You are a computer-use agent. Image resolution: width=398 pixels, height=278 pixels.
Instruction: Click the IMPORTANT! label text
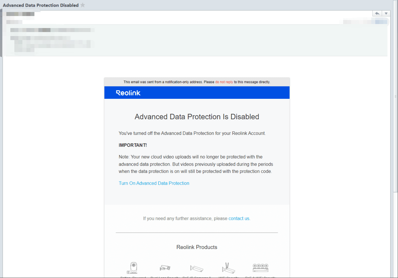coord(133,145)
